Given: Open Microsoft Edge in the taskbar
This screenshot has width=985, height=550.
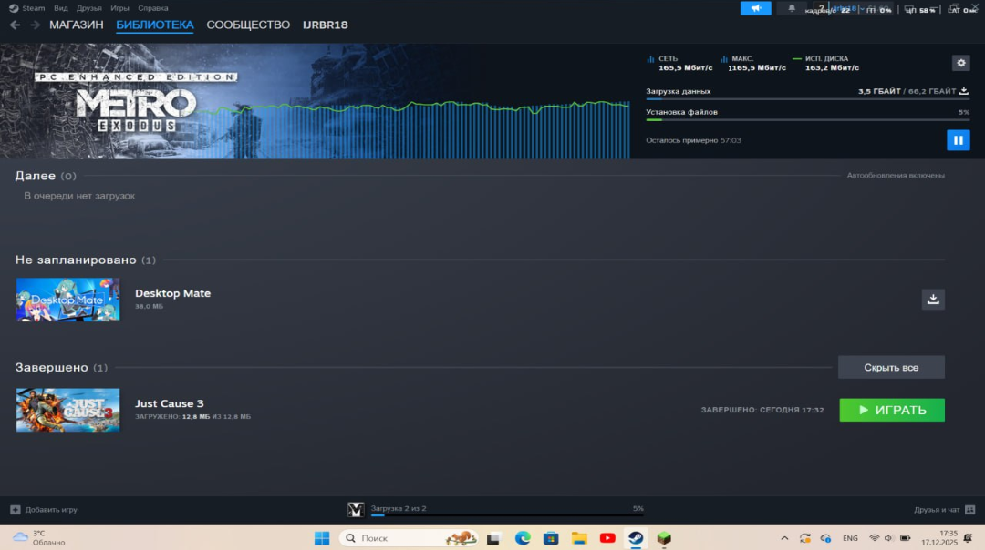Looking at the screenshot, I should [523, 538].
